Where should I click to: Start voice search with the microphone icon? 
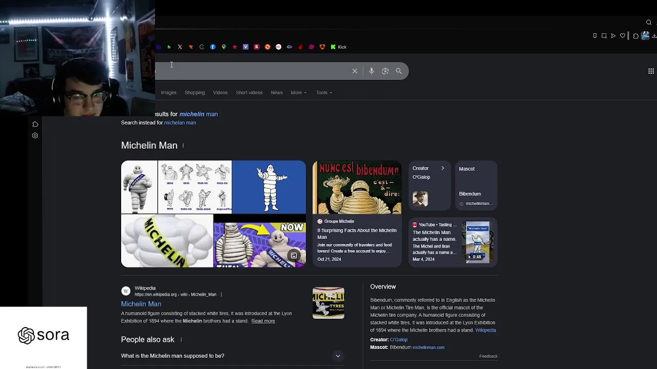click(372, 71)
